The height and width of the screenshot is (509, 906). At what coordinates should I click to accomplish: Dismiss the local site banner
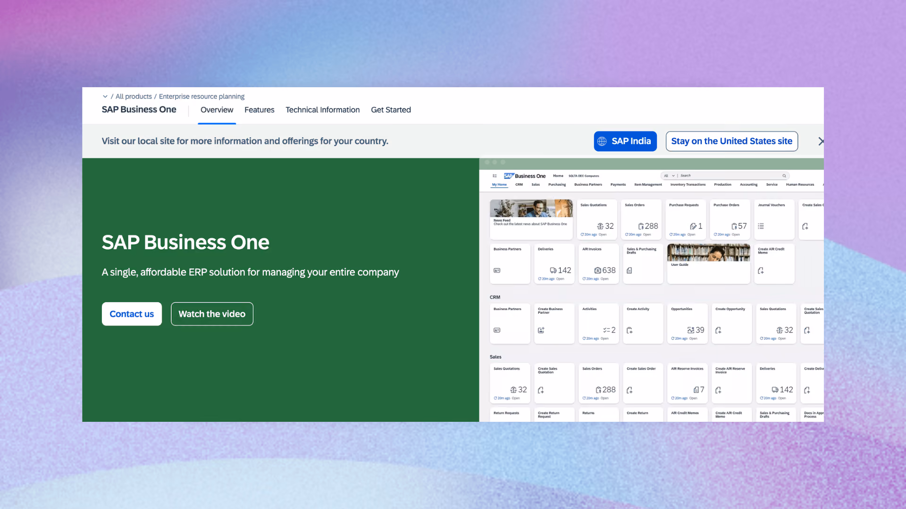tap(821, 141)
